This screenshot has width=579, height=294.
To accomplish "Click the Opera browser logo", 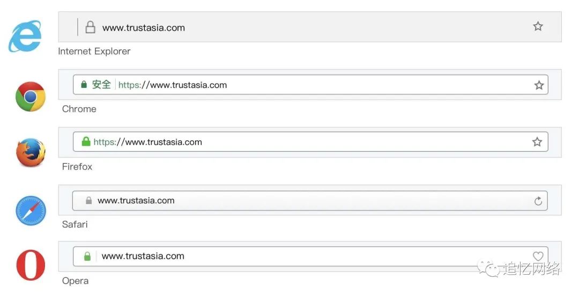I will tap(31, 265).
